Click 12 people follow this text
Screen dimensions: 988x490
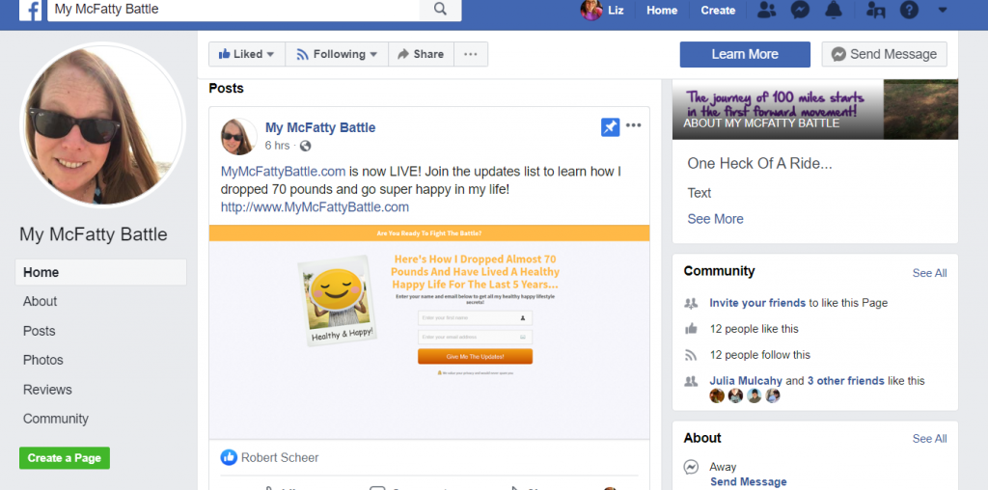[x=760, y=355]
